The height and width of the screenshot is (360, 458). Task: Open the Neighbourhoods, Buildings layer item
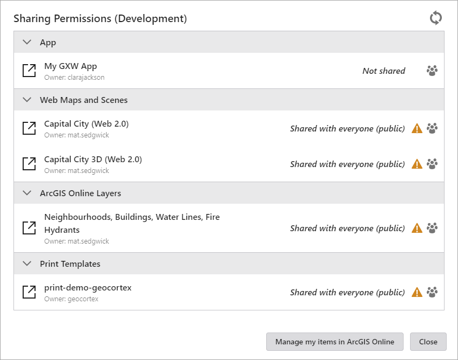[x=29, y=228]
